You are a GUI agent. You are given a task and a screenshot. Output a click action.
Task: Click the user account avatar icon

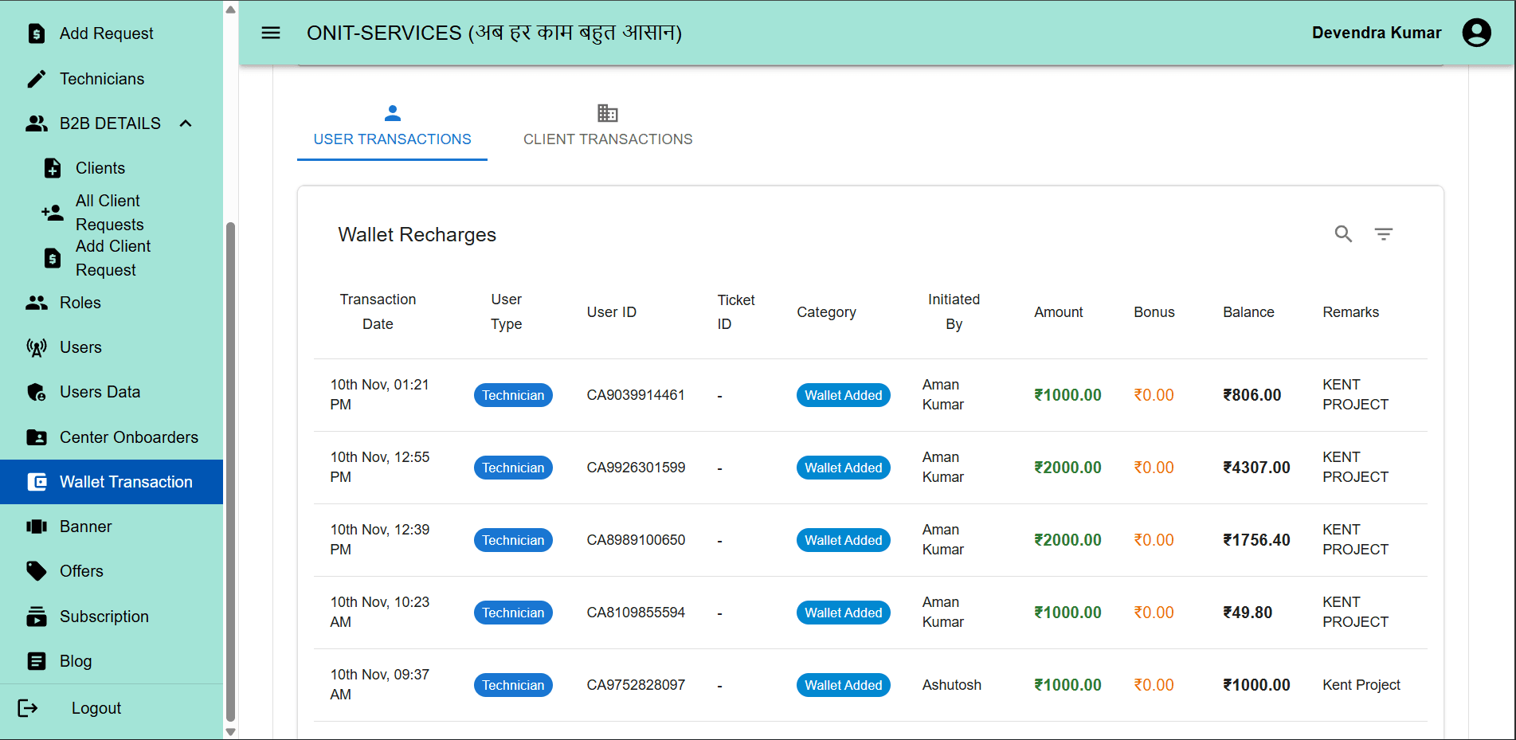tap(1476, 33)
